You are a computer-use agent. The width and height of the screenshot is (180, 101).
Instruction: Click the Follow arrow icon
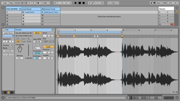click(x=55, y=3)
